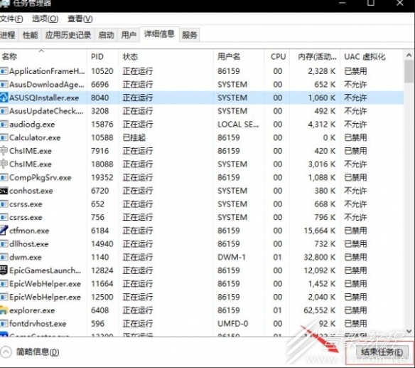Click the 结束任务(E) button

[x=382, y=352]
